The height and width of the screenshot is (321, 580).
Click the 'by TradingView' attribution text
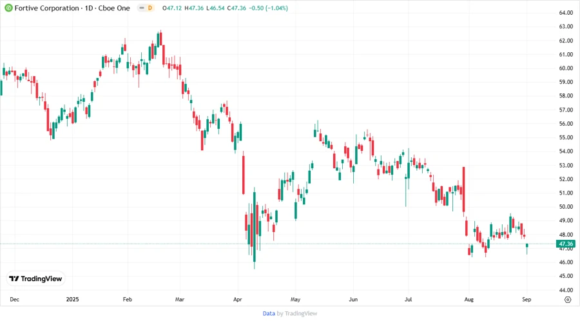point(297,314)
